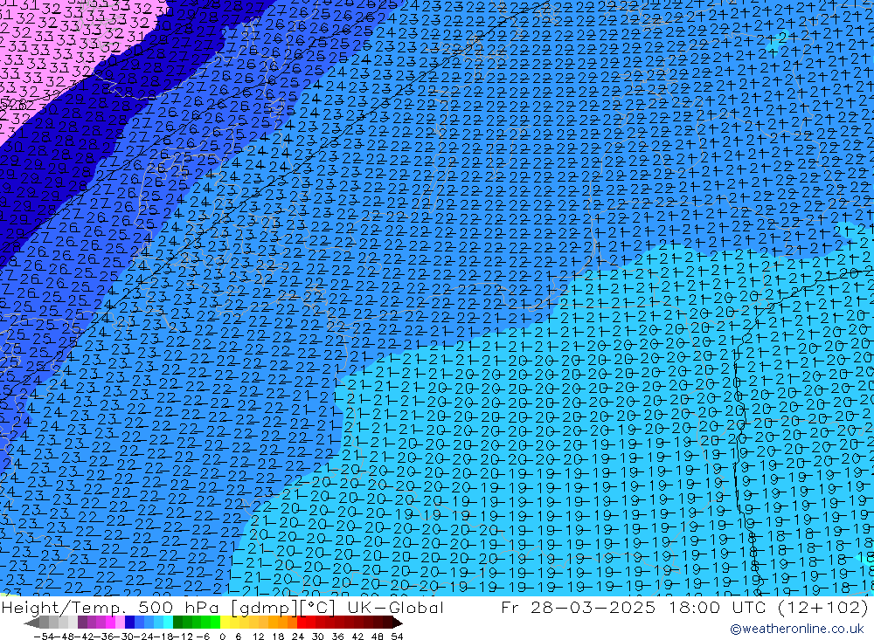Click the '54' legend scale value
The image size is (874, 640).
(x=397, y=637)
